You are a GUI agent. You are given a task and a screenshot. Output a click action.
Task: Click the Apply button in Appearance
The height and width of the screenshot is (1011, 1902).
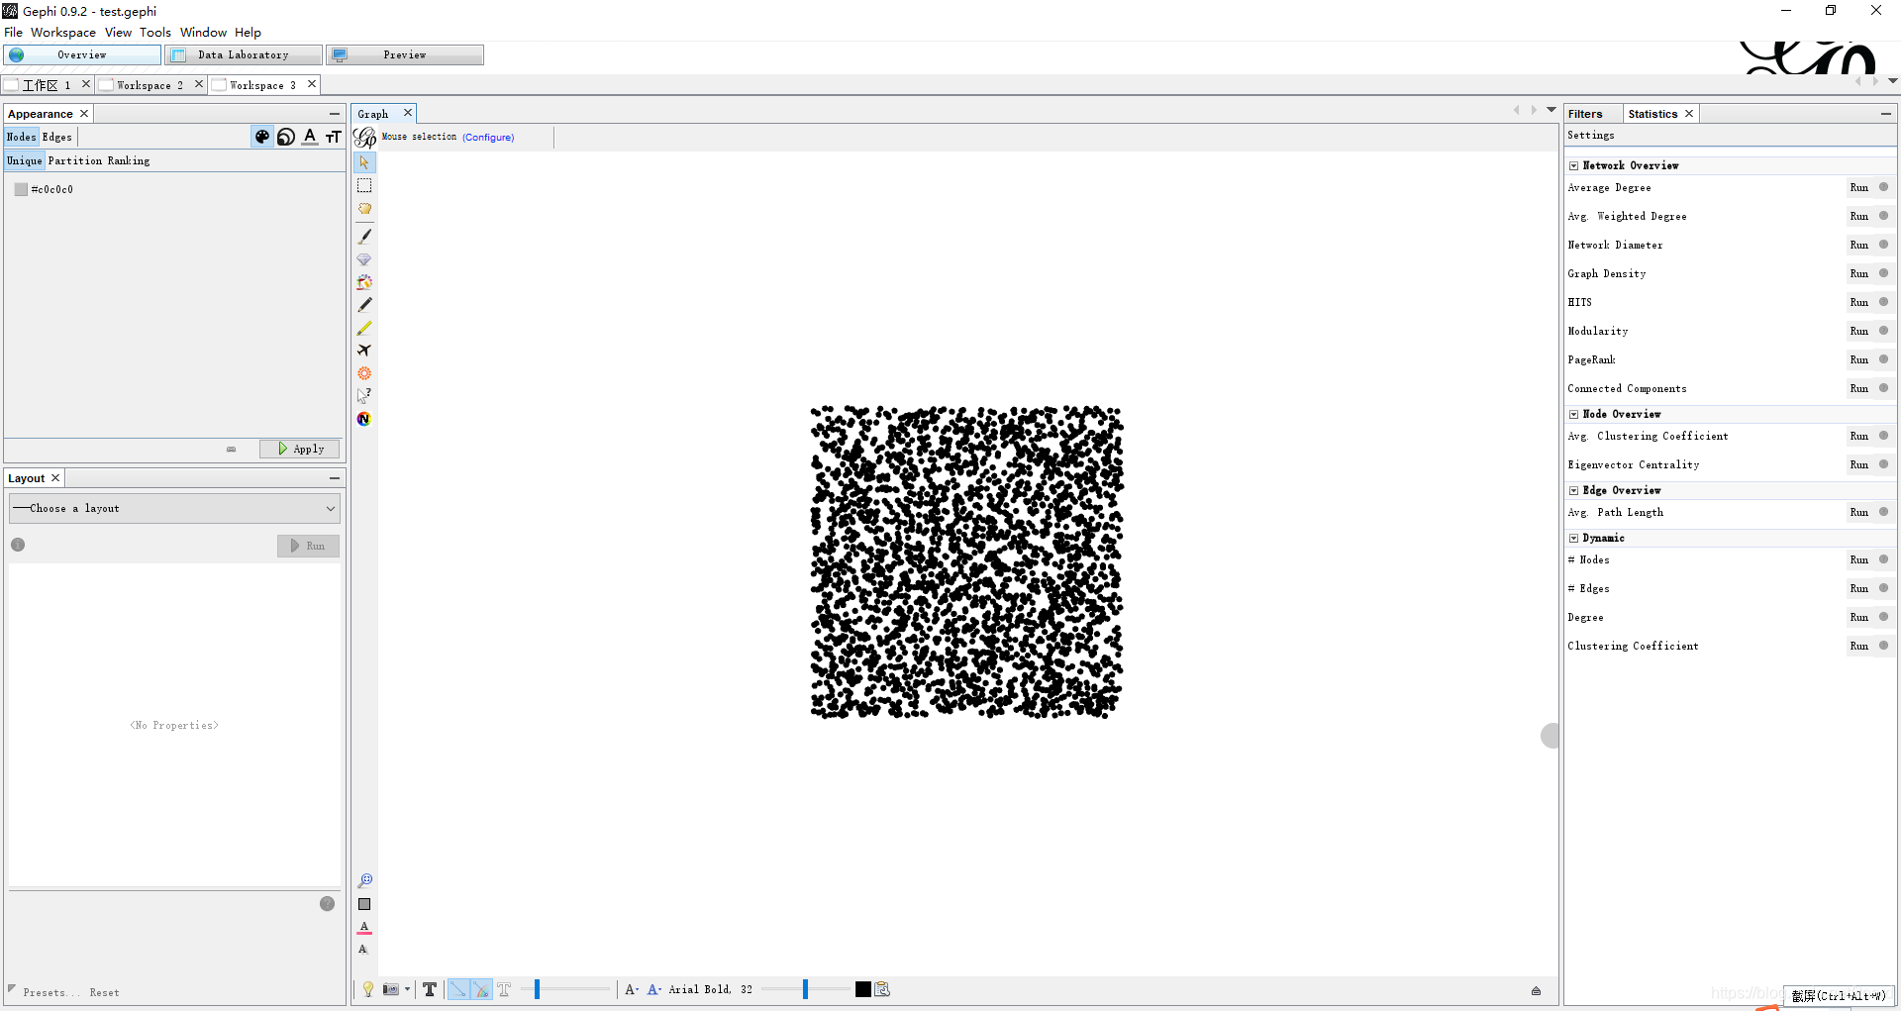(x=300, y=449)
